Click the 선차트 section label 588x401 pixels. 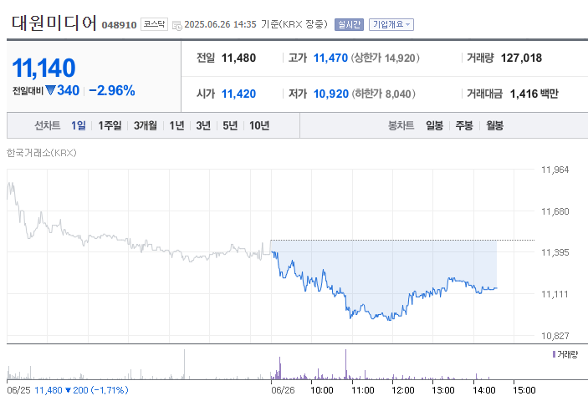click(47, 125)
